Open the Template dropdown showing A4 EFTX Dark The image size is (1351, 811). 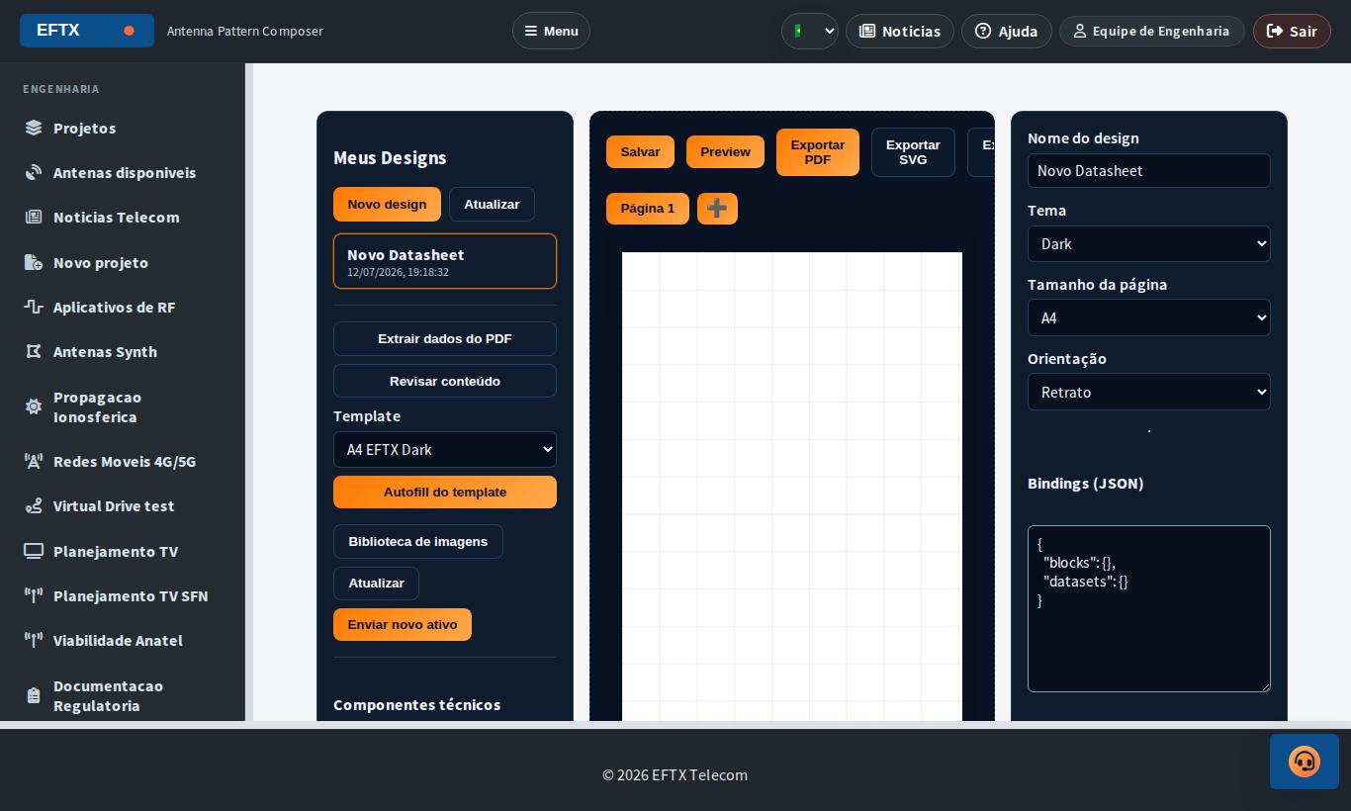445,449
